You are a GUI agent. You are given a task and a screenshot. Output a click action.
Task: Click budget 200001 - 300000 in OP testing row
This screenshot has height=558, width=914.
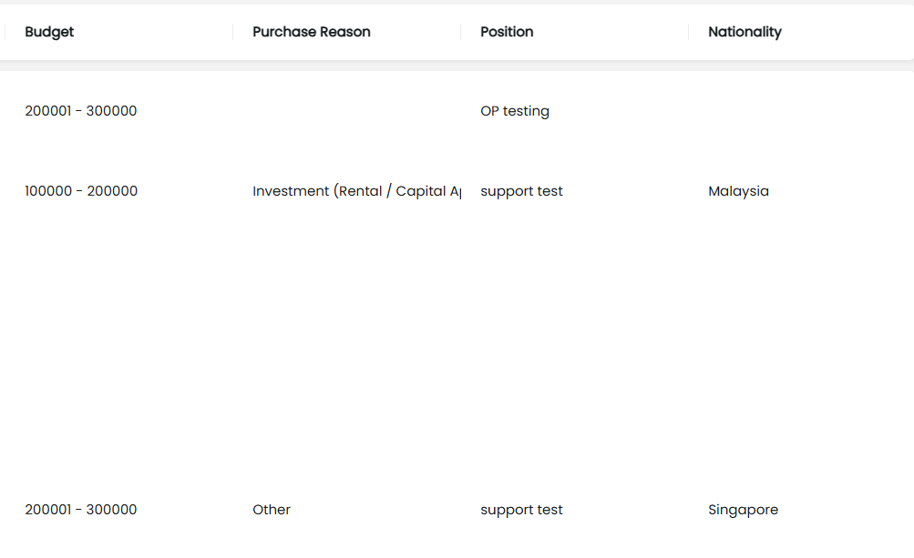point(81,111)
